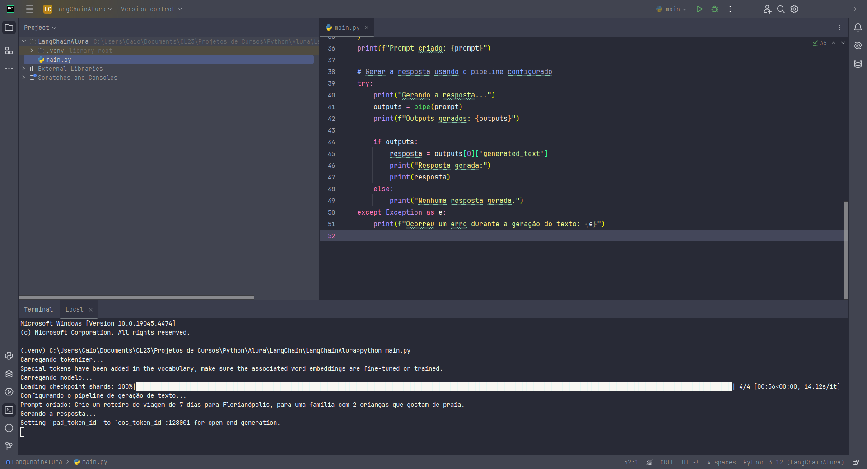Viewport: 867px width, 469px height.
Task: Close the main.py editor tab
Action: pyautogui.click(x=367, y=28)
